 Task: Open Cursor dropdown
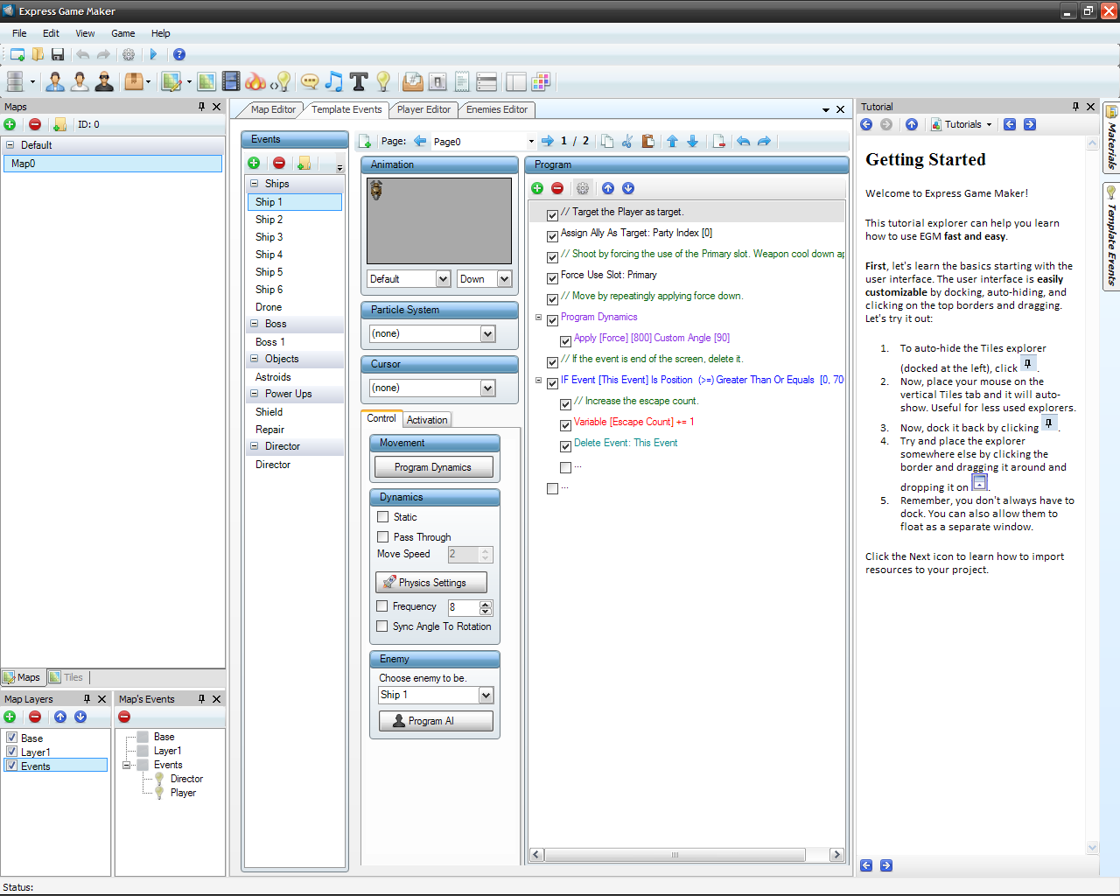tap(487, 388)
